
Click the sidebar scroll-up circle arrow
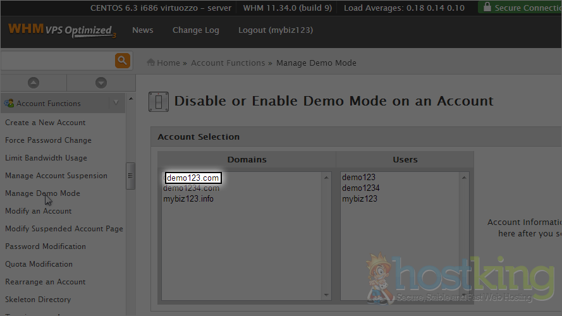pyautogui.click(x=34, y=83)
